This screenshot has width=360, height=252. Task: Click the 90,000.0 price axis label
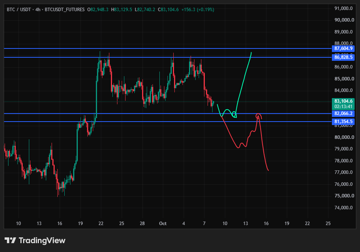(343, 20)
